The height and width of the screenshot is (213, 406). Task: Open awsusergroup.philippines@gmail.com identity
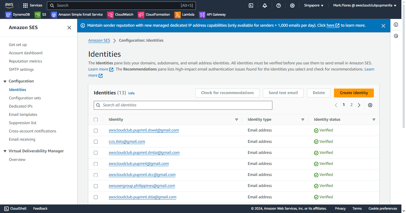point(142,186)
